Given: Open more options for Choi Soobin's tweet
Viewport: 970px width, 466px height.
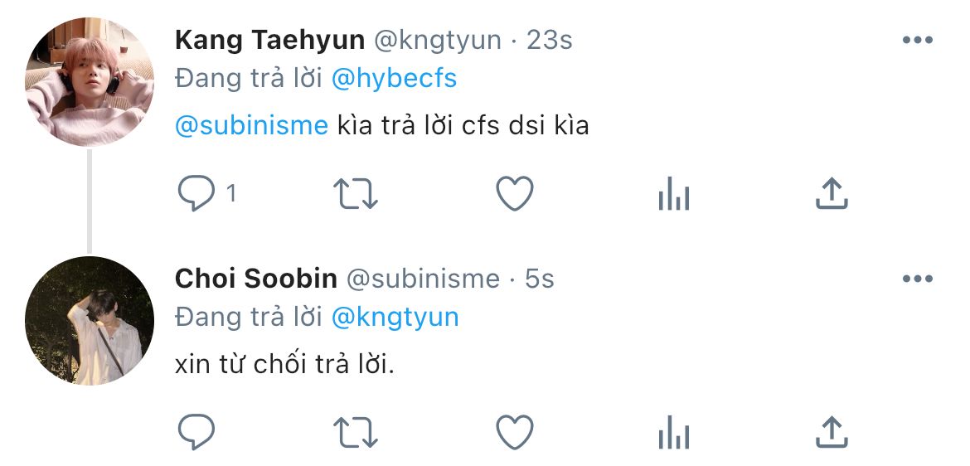Looking at the screenshot, I should coord(917,279).
